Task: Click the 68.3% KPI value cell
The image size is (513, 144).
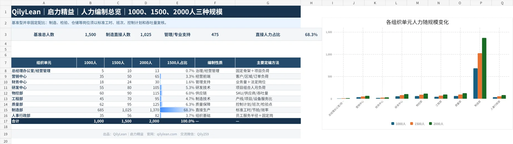Action: [x=311, y=35]
